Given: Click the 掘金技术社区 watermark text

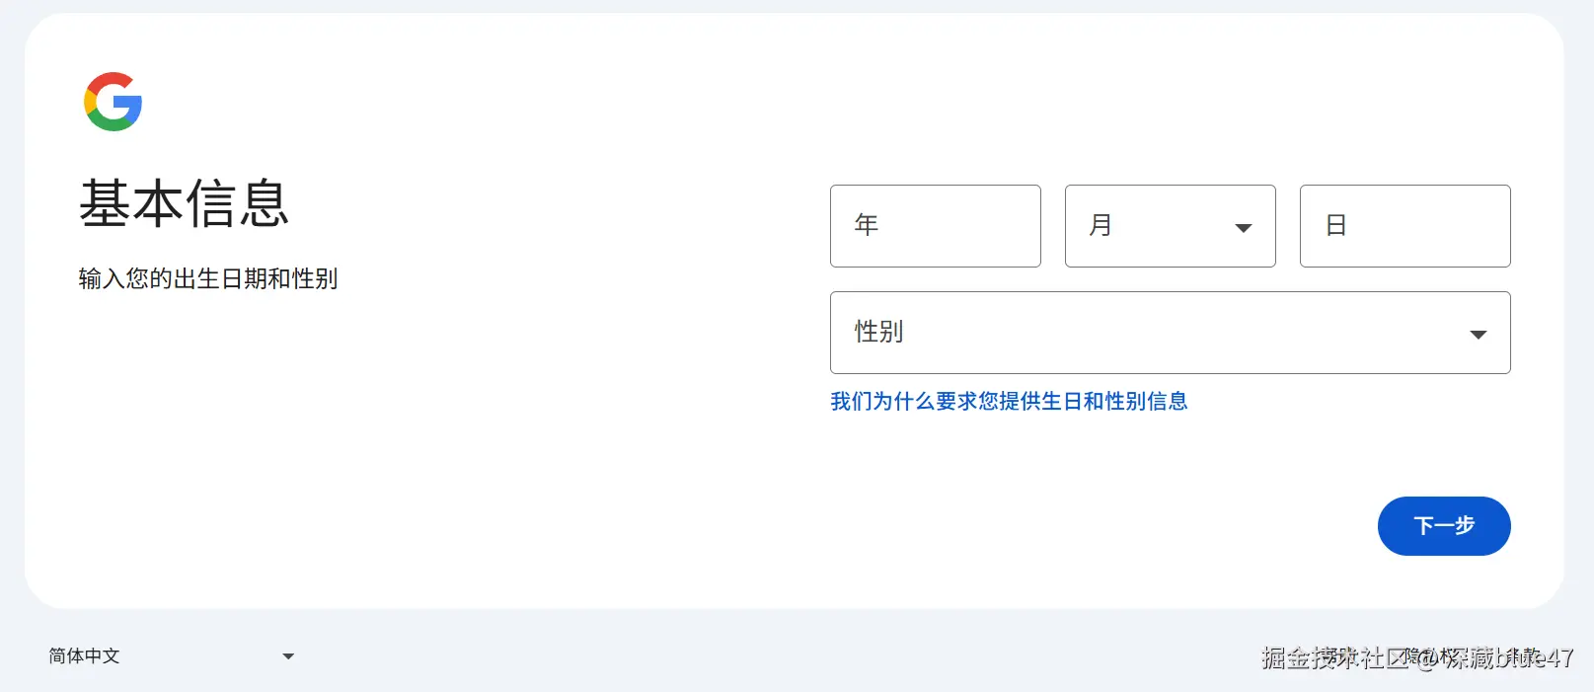Looking at the screenshot, I should pyautogui.click(x=1334, y=658).
